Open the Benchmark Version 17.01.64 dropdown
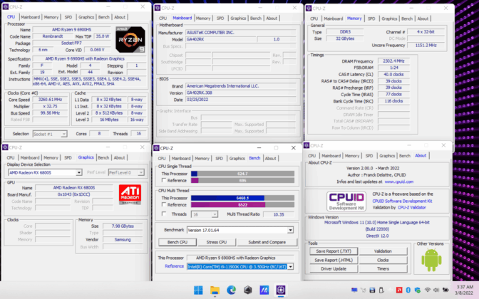The width and height of the screenshot is (479, 299). coord(240,230)
